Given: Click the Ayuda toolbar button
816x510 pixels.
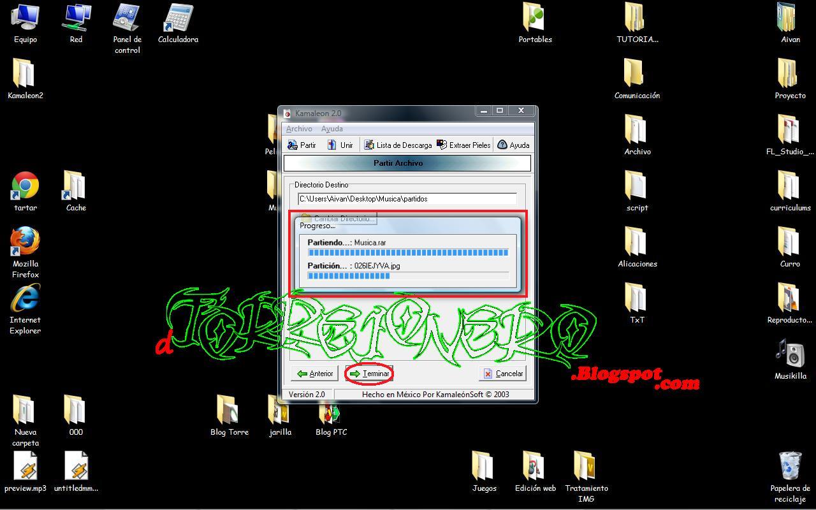Looking at the screenshot, I should pos(513,145).
